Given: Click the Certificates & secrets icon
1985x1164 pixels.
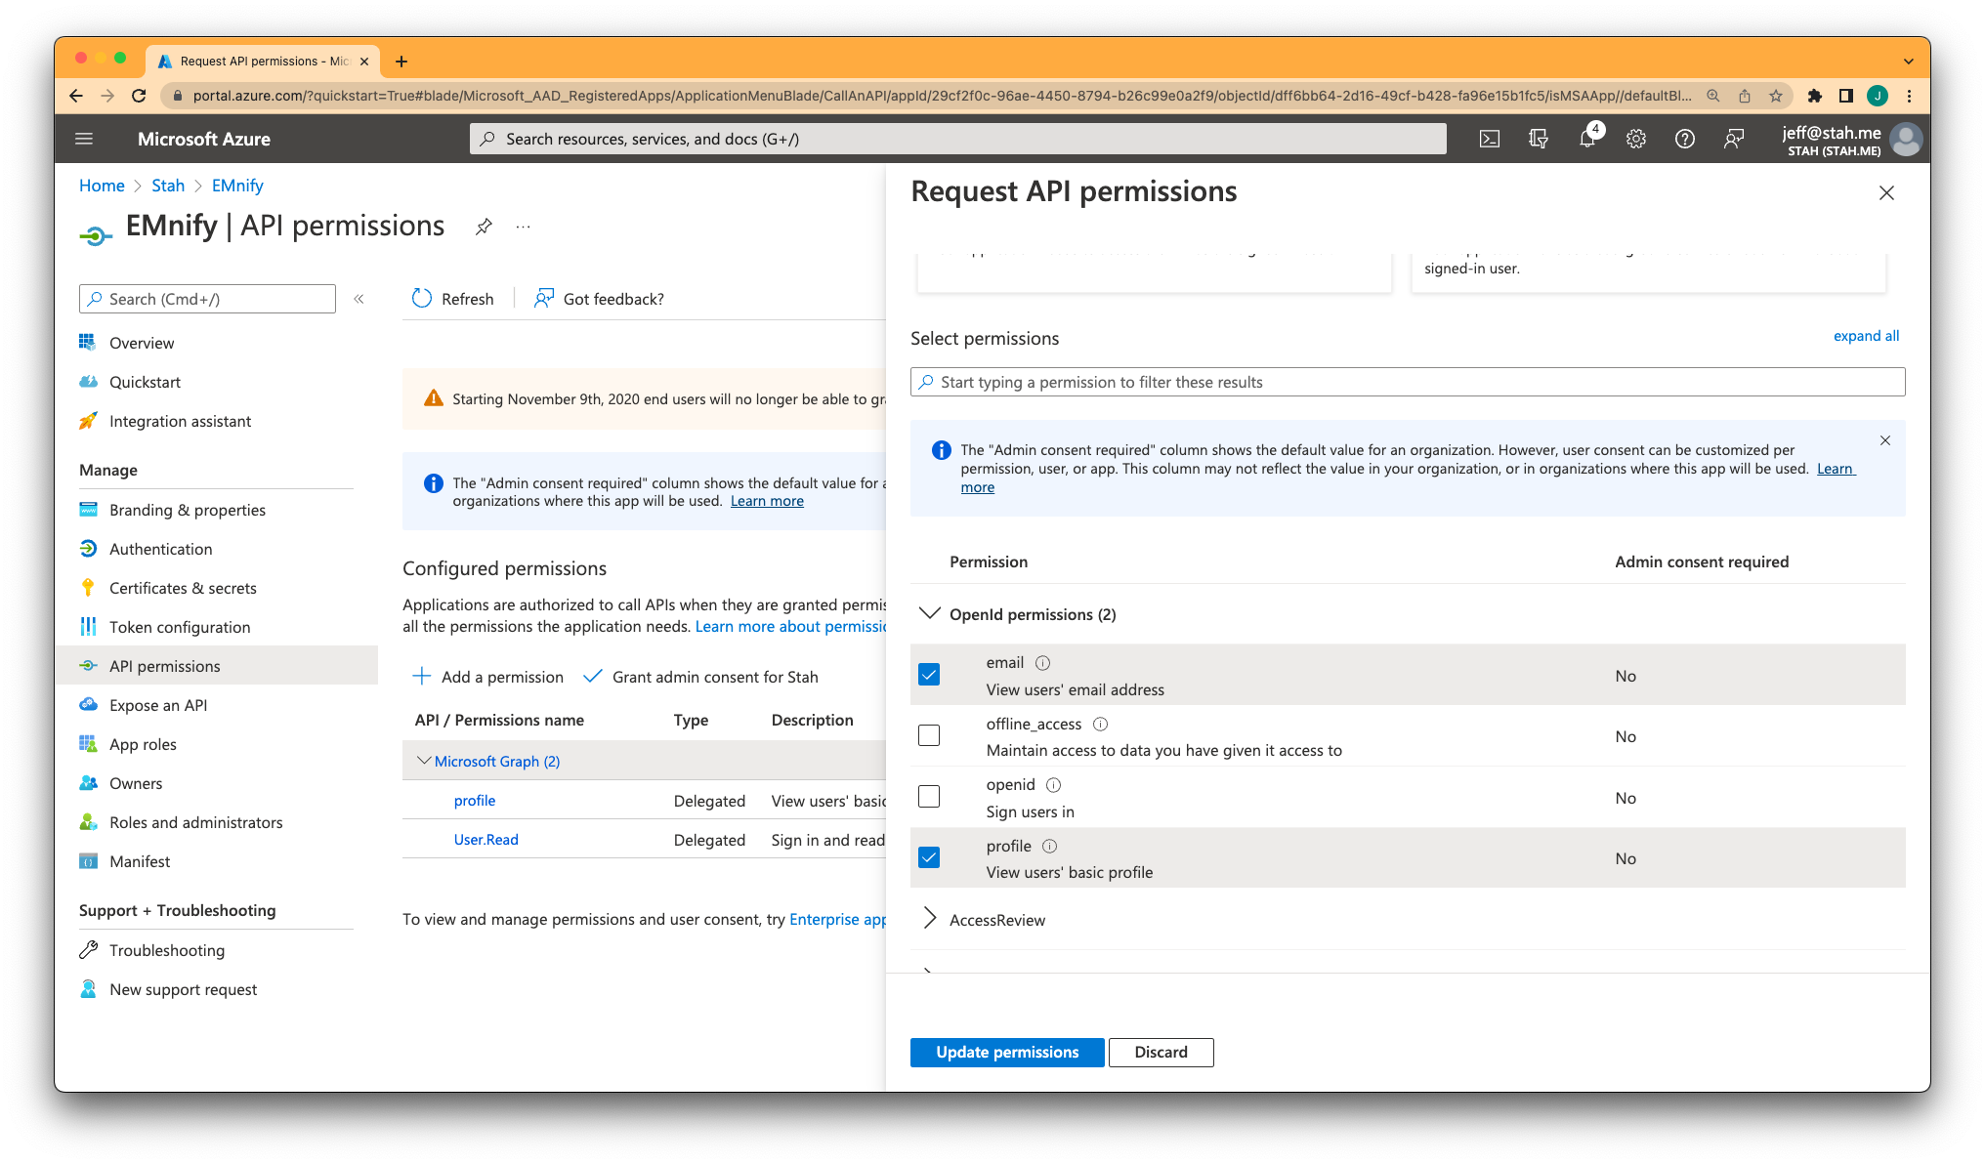Looking at the screenshot, I should 89,588.
